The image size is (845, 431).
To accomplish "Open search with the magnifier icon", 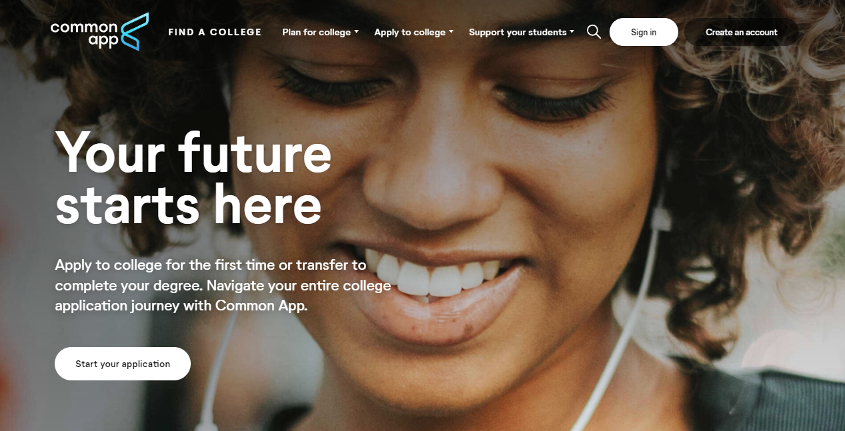I will 594,32.
